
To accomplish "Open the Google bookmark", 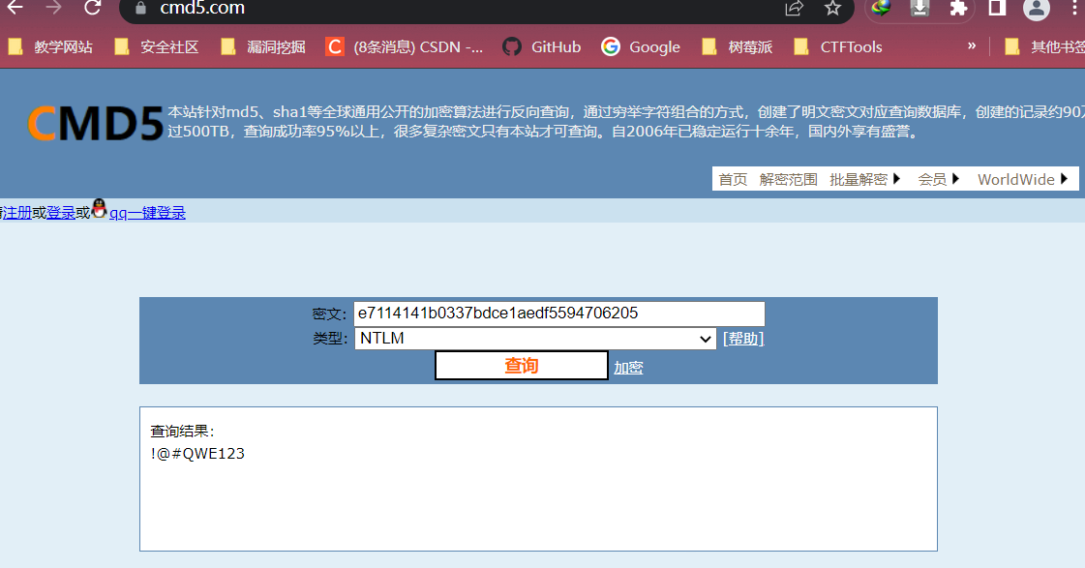I will point(641,47).
